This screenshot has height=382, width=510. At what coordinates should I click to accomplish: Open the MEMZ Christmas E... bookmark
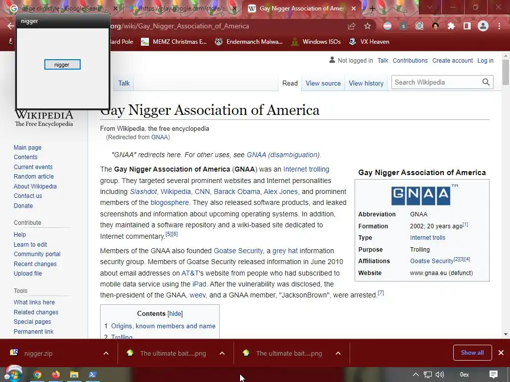(174, 42)
